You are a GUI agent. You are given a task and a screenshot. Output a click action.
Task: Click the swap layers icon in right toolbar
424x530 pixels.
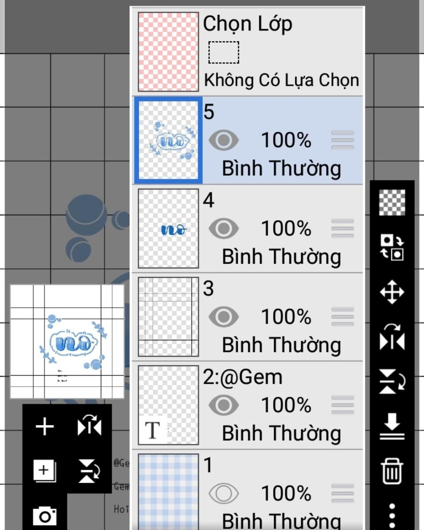[392, 247]
